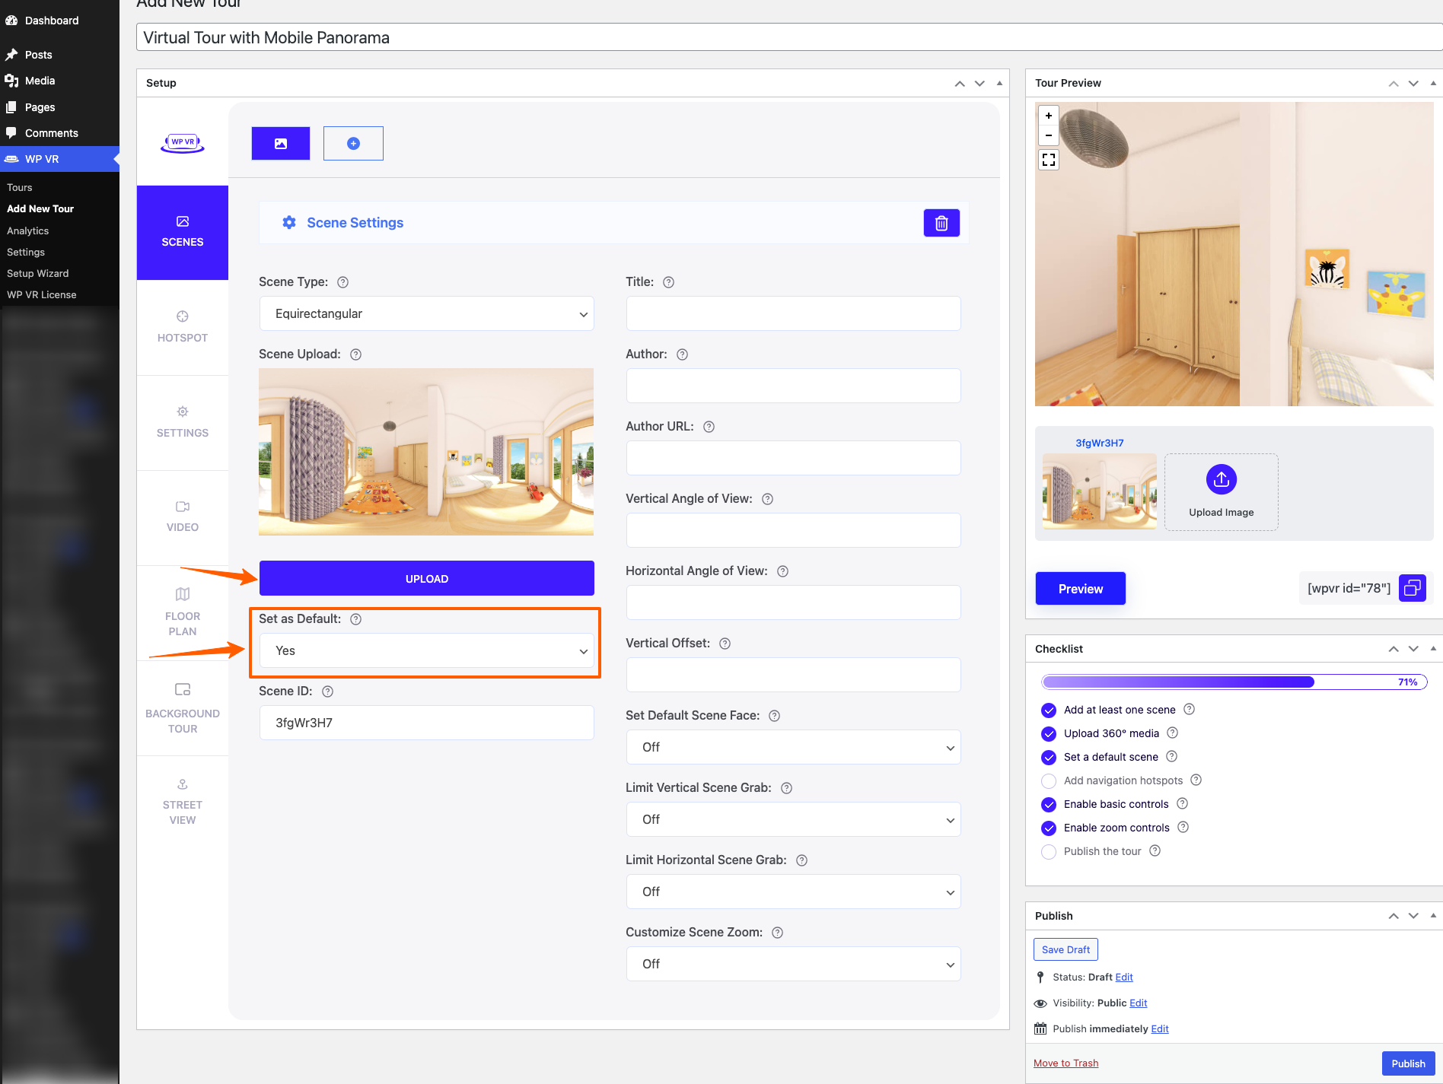Image resolution: width=1443 pixels, height=1084 pixels.
Task: Show help for Scene Type
Action: pos(343,282)
